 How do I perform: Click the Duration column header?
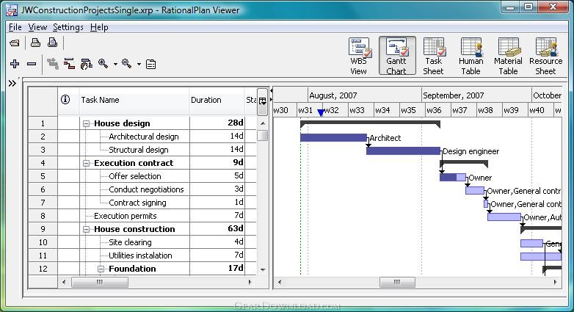click(x=206, y=100)
